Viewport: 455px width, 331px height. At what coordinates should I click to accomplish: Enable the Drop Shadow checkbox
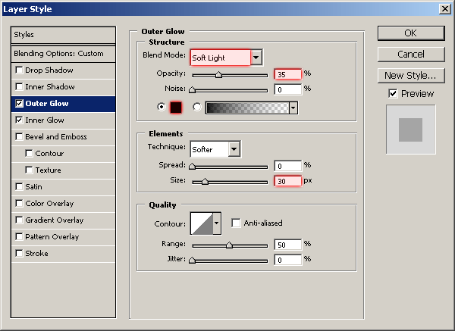18,70
